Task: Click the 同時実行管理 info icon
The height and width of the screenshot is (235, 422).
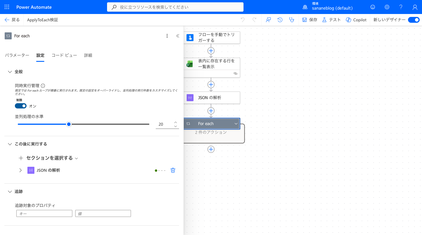Action: [x=43, y=86]
